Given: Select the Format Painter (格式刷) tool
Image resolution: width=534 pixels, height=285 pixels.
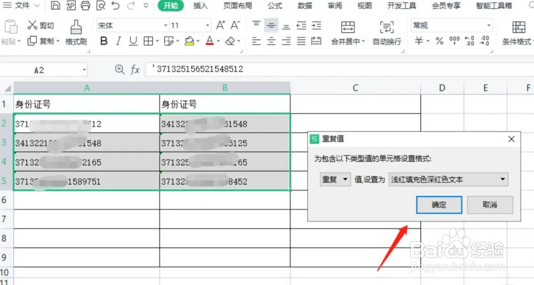Looking at the screenshot, I should [76, 32].
